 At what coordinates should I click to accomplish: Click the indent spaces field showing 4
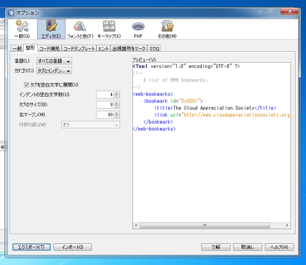coord(105,95)
